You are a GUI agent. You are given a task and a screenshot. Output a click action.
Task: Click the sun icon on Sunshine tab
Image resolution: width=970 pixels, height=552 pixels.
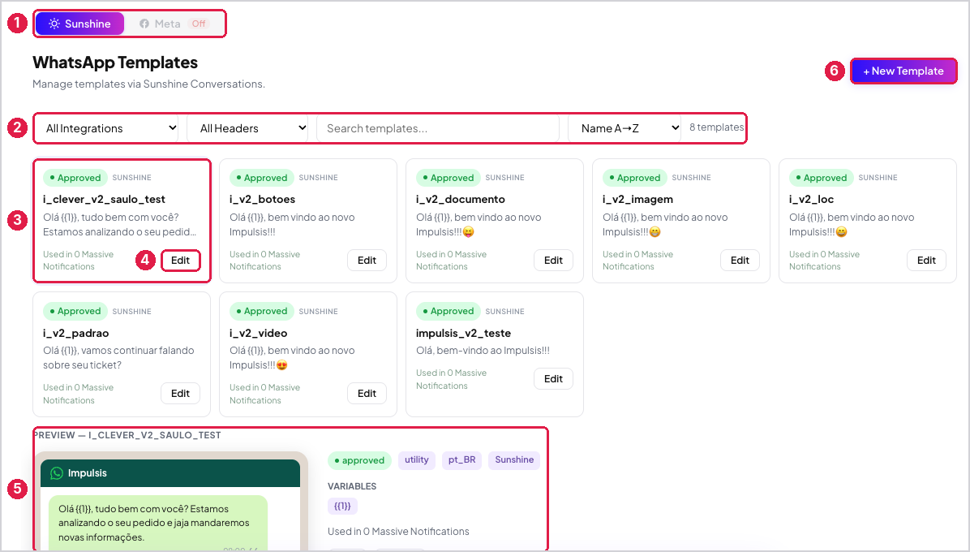point(54,24)
